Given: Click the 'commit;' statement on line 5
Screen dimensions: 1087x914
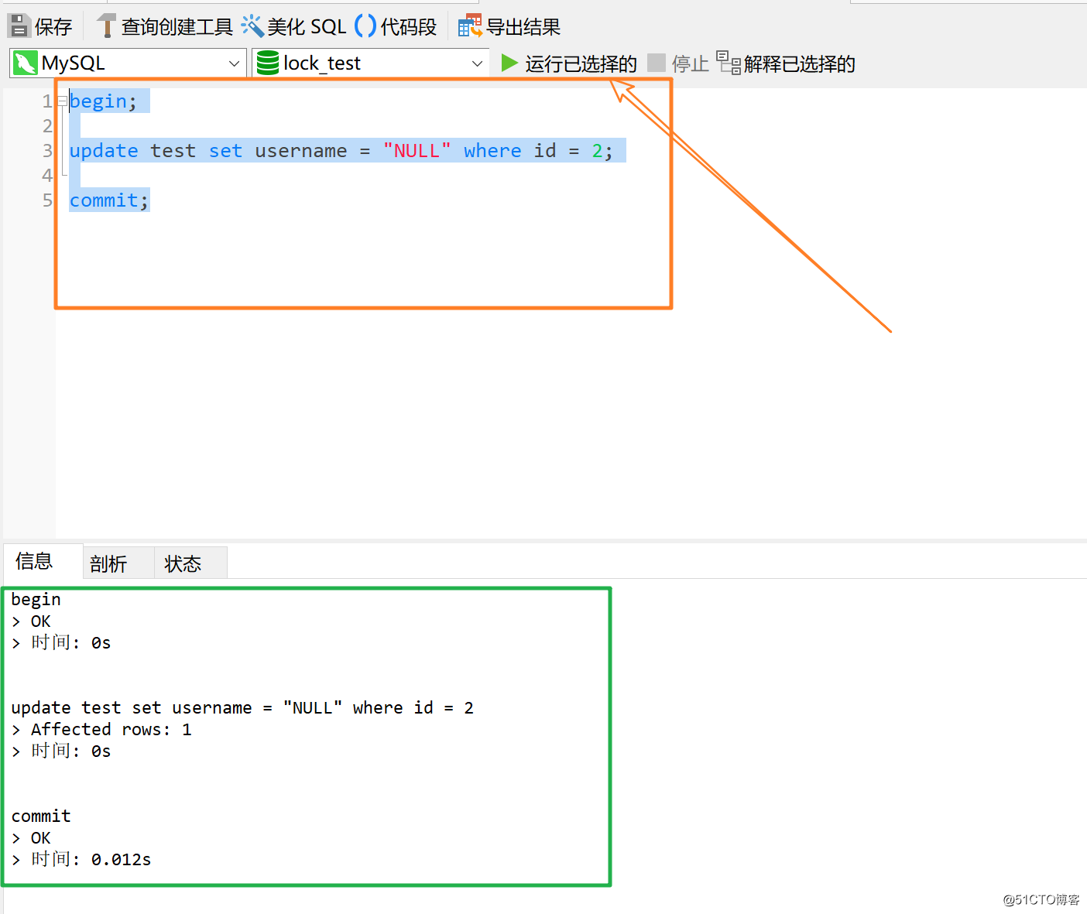Looking at the screenshot, I should pos(109,200).
